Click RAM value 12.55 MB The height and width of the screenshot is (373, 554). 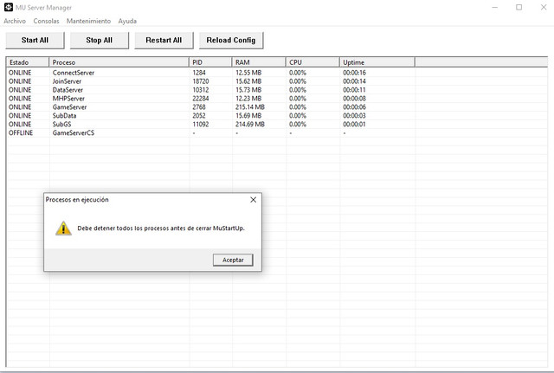[x=248, y=73]
